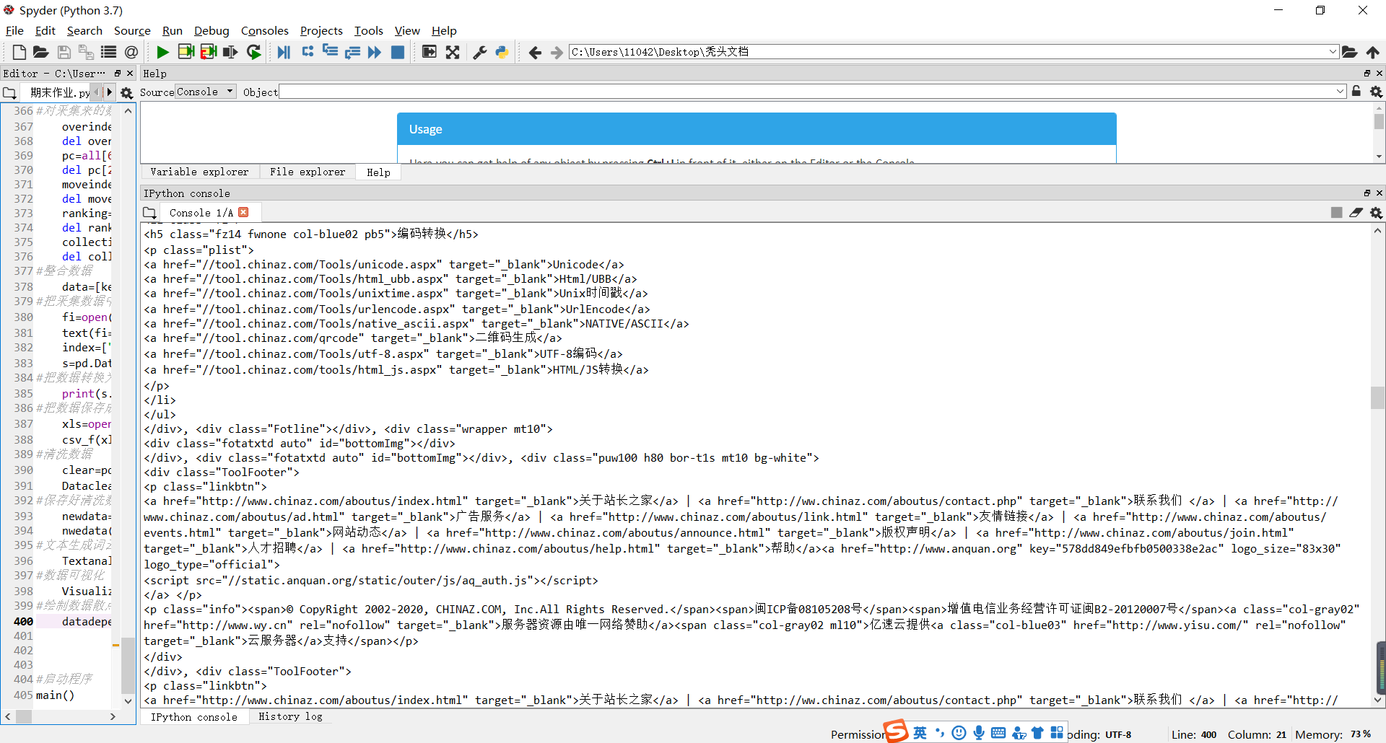Close the Console 1/A tab

pos(243,212)
